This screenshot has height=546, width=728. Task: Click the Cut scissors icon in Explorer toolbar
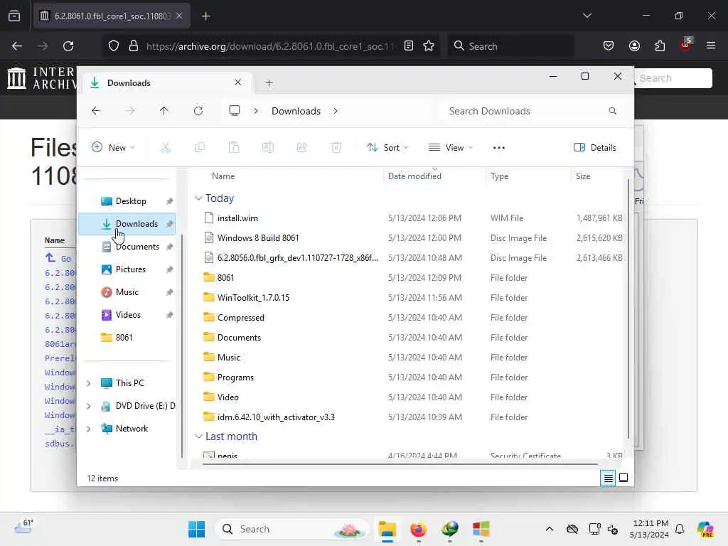pyautogui.click(x=165, y=148)
